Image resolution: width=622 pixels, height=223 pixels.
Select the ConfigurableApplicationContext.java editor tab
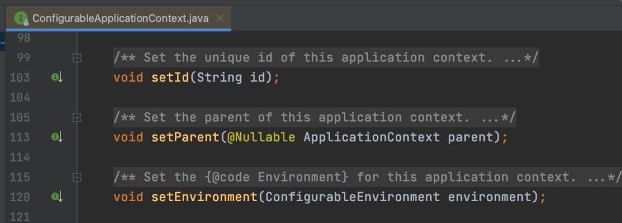tap(118, 18)
